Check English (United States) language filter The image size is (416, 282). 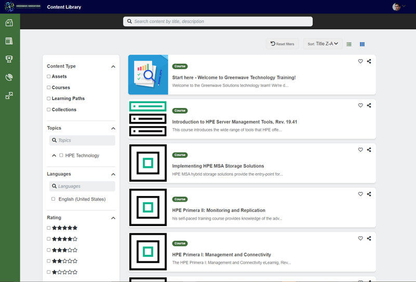pos(54,199)
